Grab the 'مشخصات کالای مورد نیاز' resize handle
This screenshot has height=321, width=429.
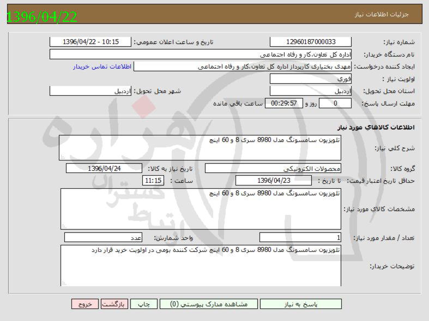tap(64, 226)
